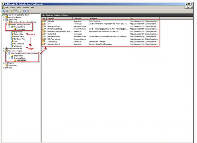197x143 pixels.
Task: Click the Quickr server node icon
Action: tap(9, 25)
